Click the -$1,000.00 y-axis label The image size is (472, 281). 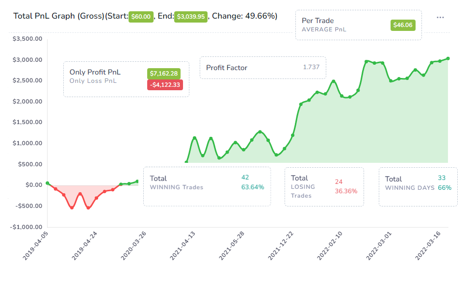click(25, 227)
